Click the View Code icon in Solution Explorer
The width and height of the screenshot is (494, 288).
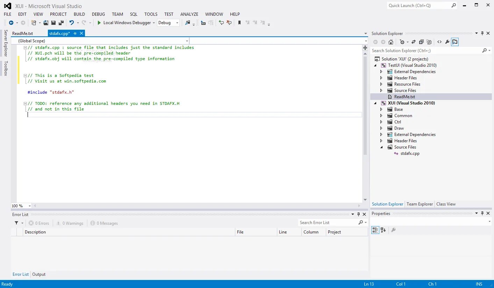point(439,42)
